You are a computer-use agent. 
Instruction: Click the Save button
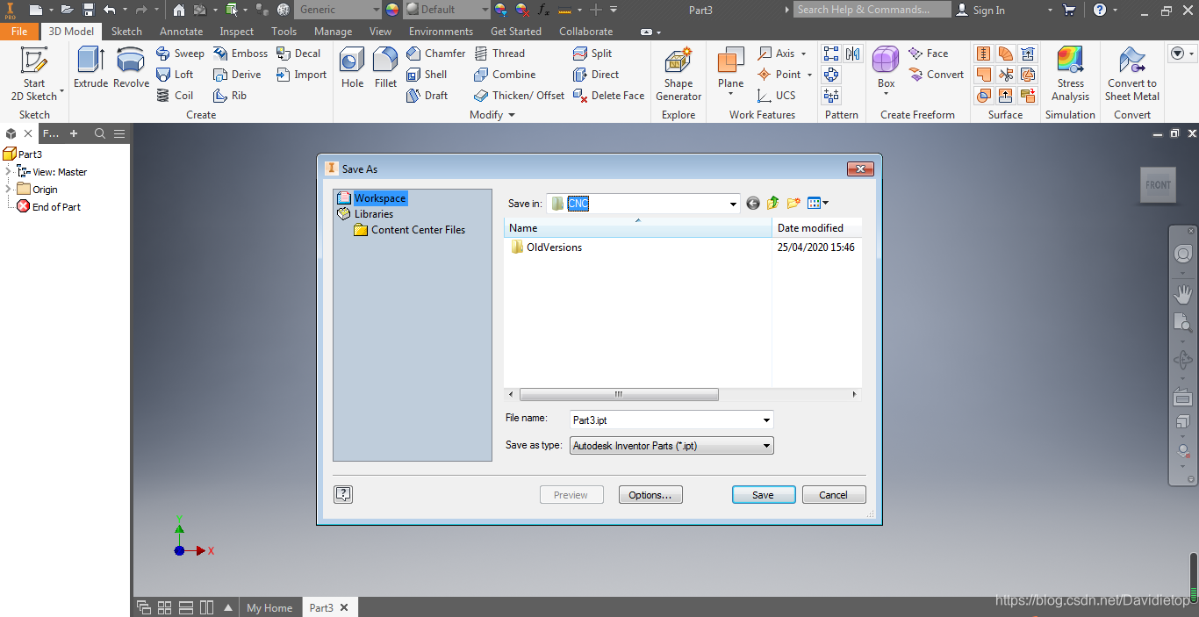(x=764, y=495)
